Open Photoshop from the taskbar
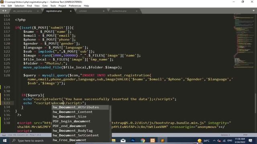 tap(133, 140)
